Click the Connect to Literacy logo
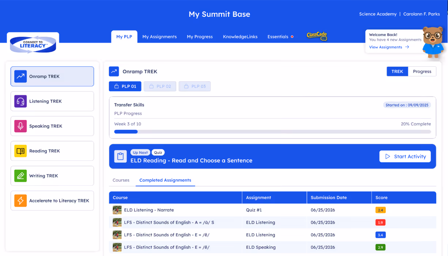The width and height of the screenshot is (448, 256). tap(33, 44)
